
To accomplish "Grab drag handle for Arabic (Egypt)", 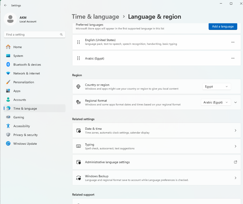I will [78, 58].
